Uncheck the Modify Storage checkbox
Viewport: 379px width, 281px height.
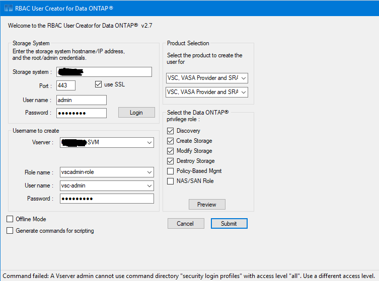point(171,151)
